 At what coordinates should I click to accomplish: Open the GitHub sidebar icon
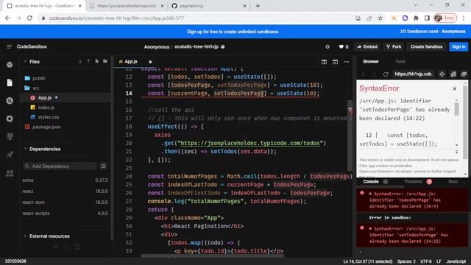[10, 137]
